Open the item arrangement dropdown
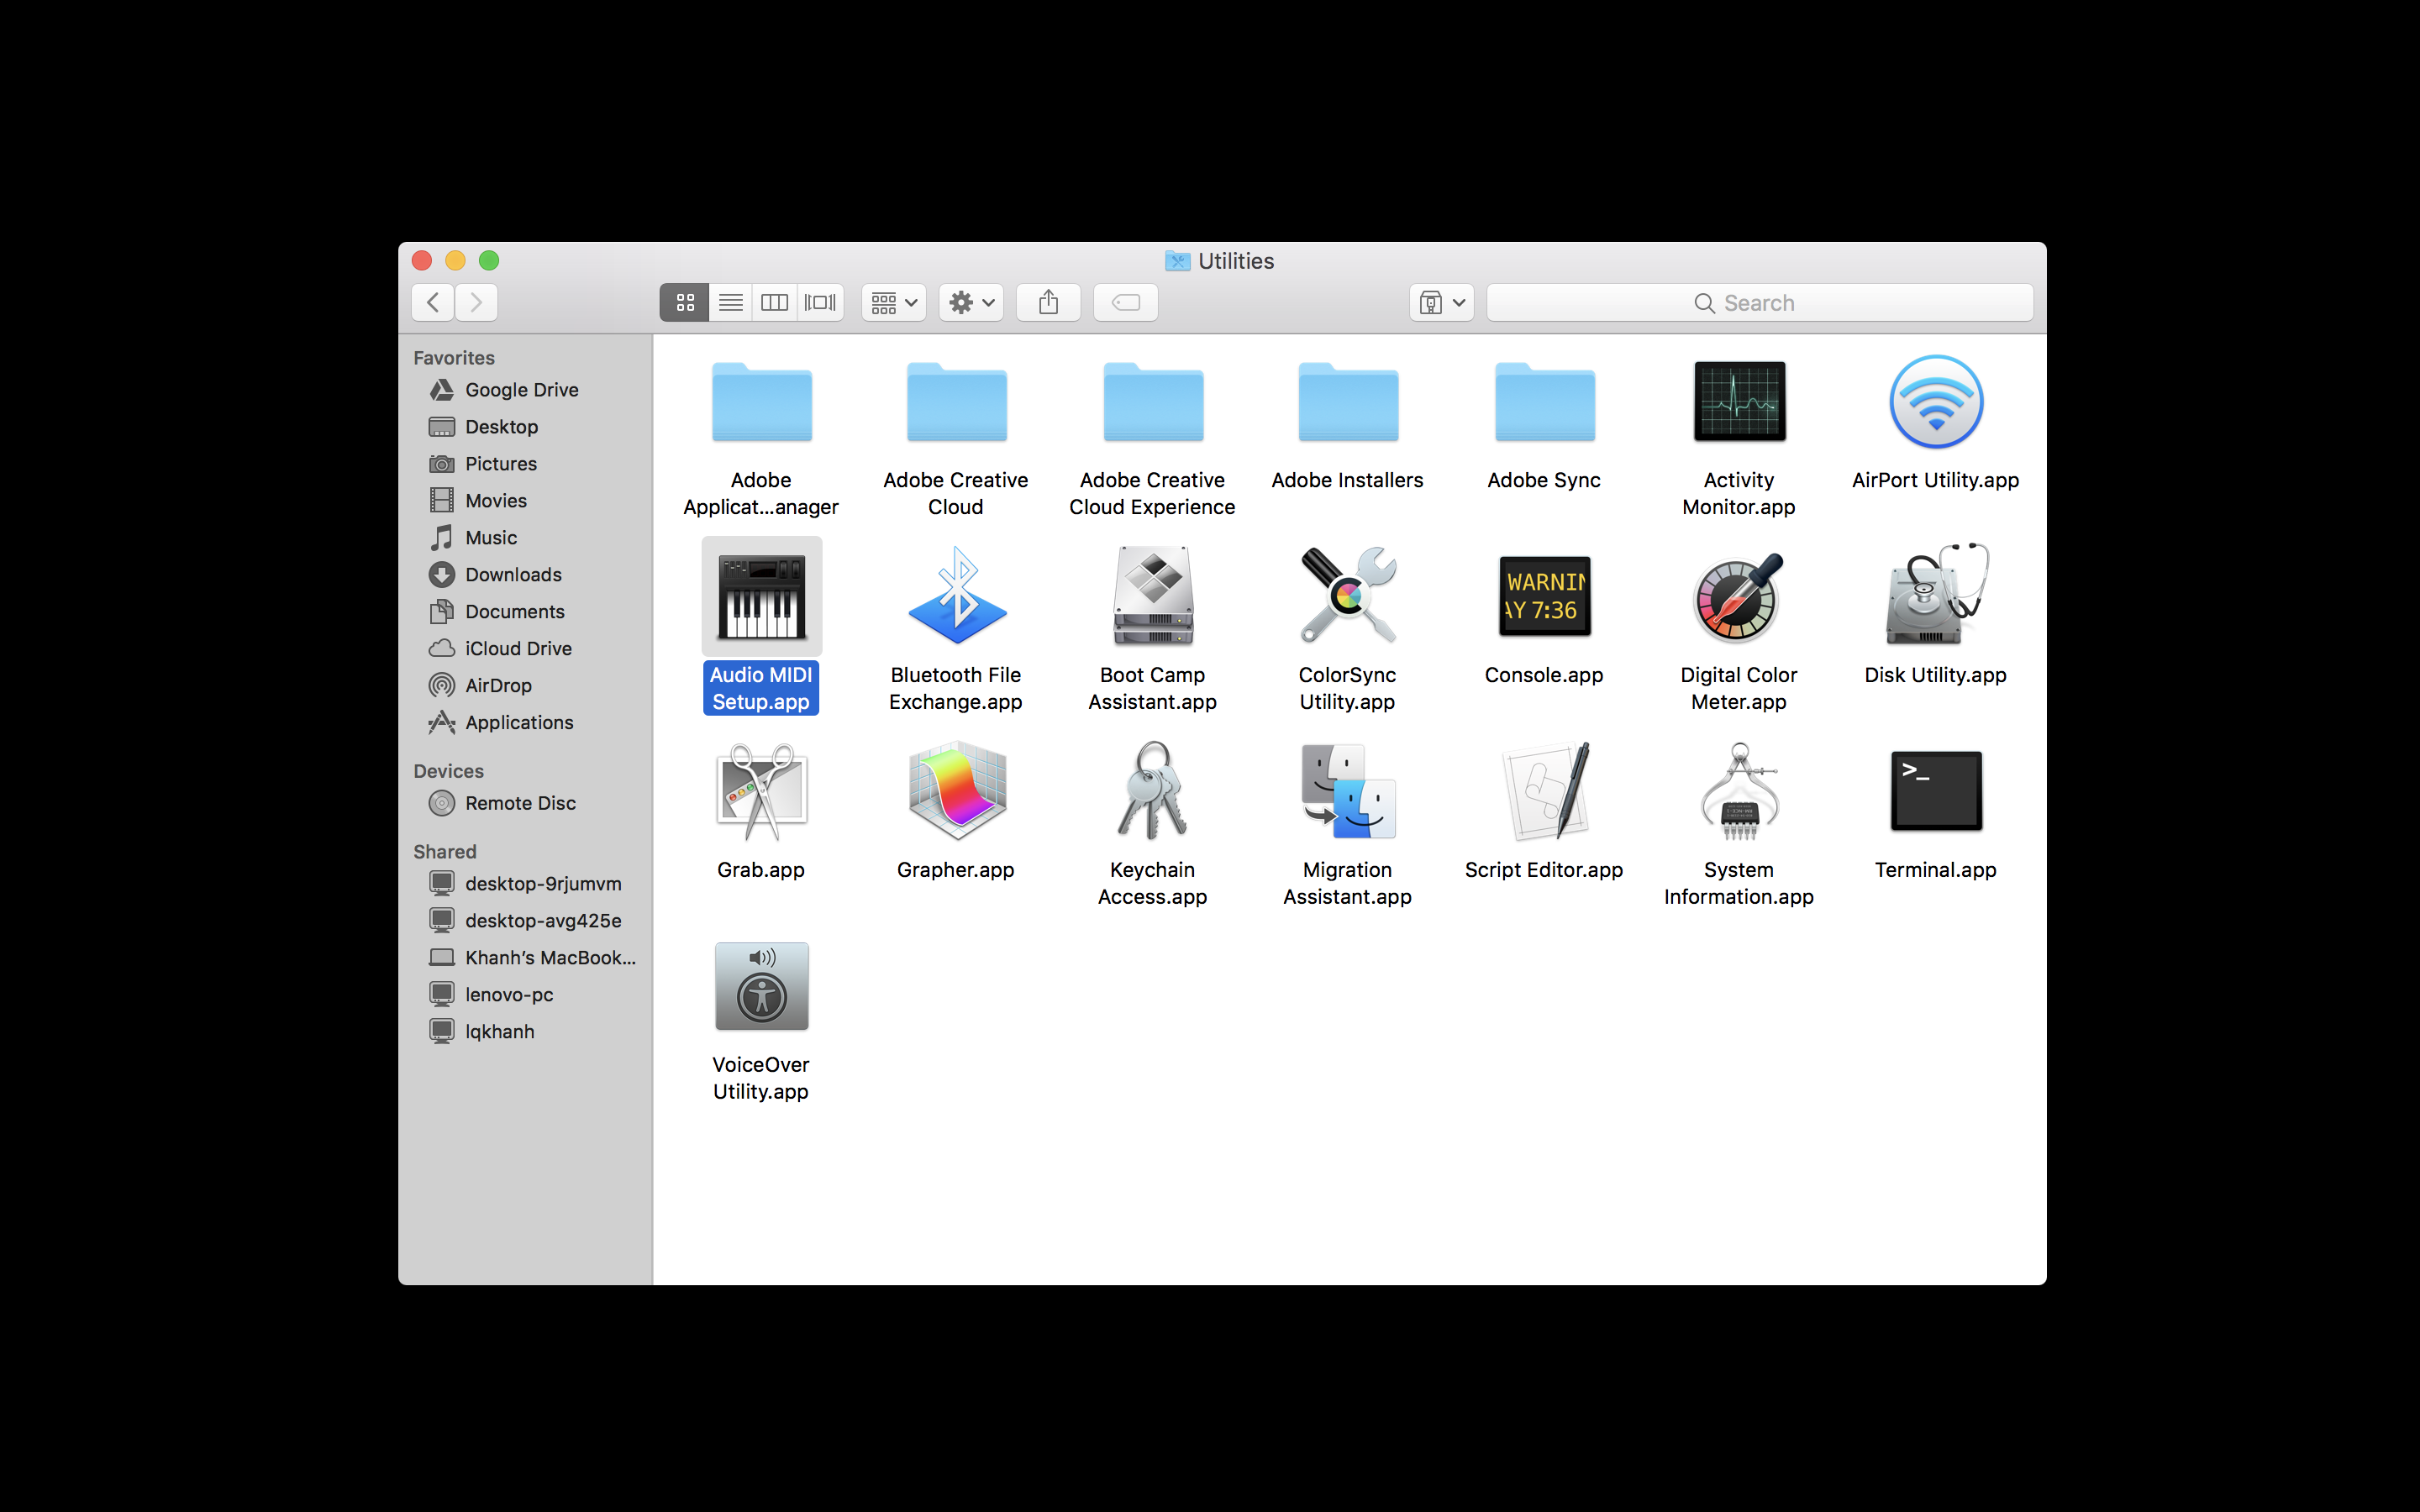This screenshot has width=2420, height=1512. (x=893, y=302)
